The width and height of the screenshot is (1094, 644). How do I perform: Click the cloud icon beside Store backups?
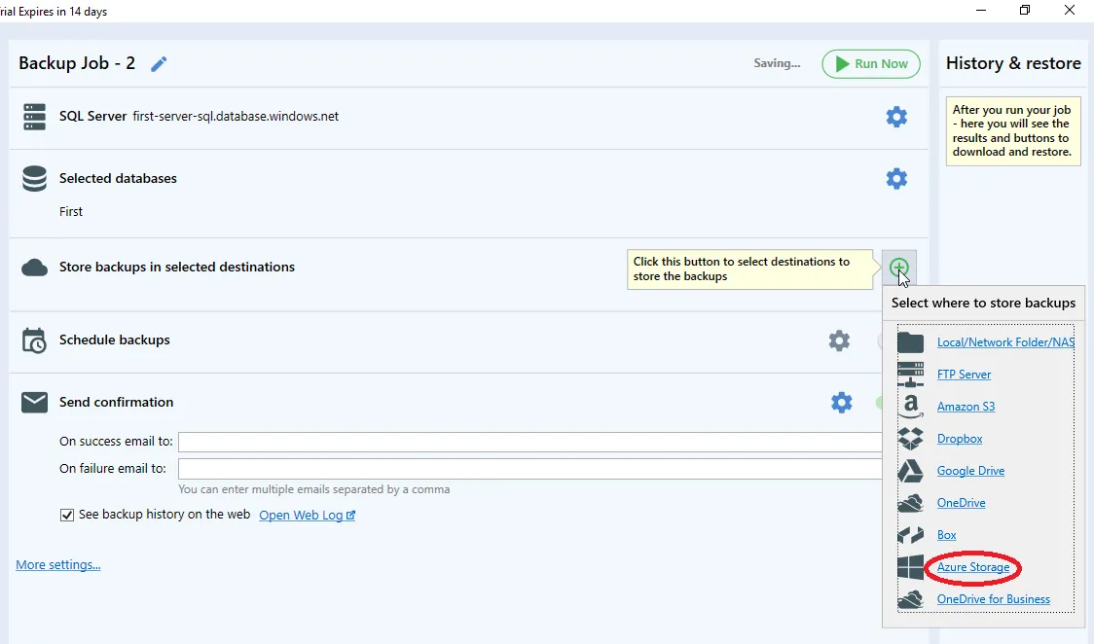coord(34,268)
